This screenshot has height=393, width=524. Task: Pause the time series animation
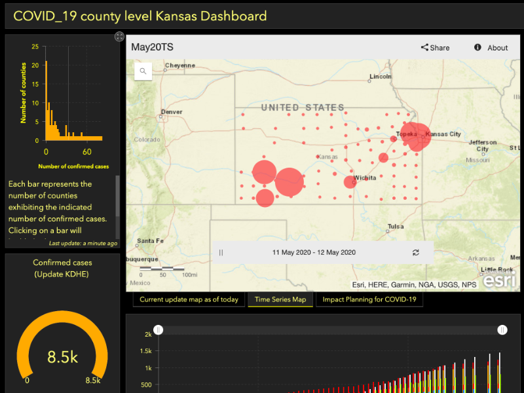[221, 252]
